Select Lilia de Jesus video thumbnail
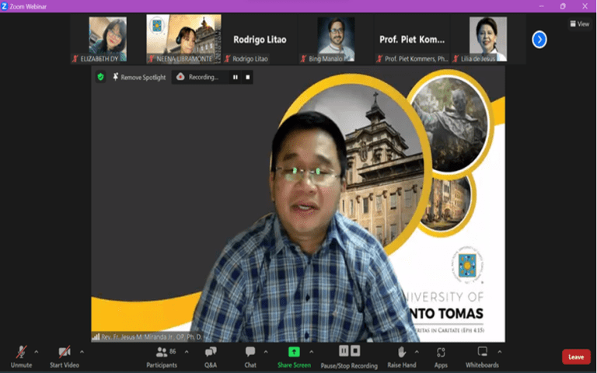The width and height of the screenshot is (597, 373). [x=488, y=39]
